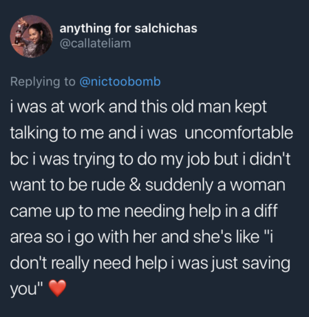Click the display name 'anything for salchichas'
309x317 pixels.
[x=129, y=28]
